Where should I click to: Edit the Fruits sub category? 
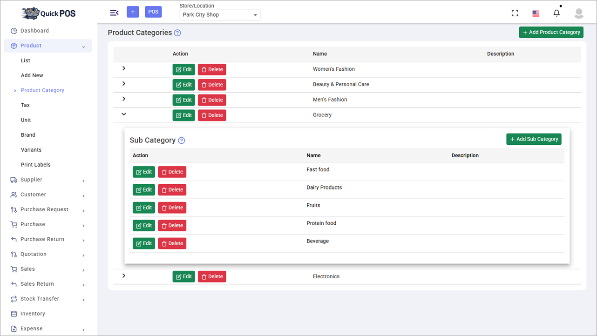tap(143, 208)
